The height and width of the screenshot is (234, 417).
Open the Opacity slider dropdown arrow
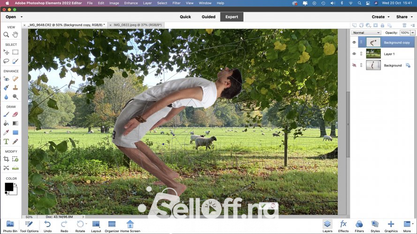click(413, 33)
